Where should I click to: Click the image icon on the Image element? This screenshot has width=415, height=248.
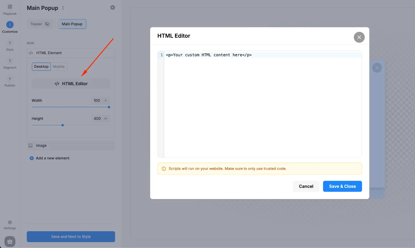point(31,145)
